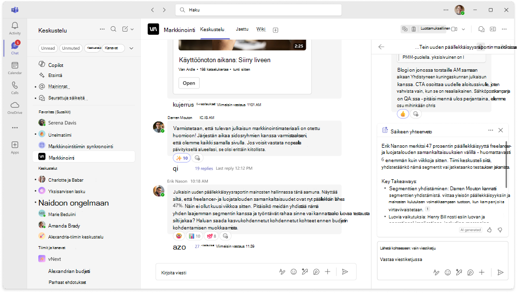
Task: Toggle the Unread filter
Action: (48, 48)
